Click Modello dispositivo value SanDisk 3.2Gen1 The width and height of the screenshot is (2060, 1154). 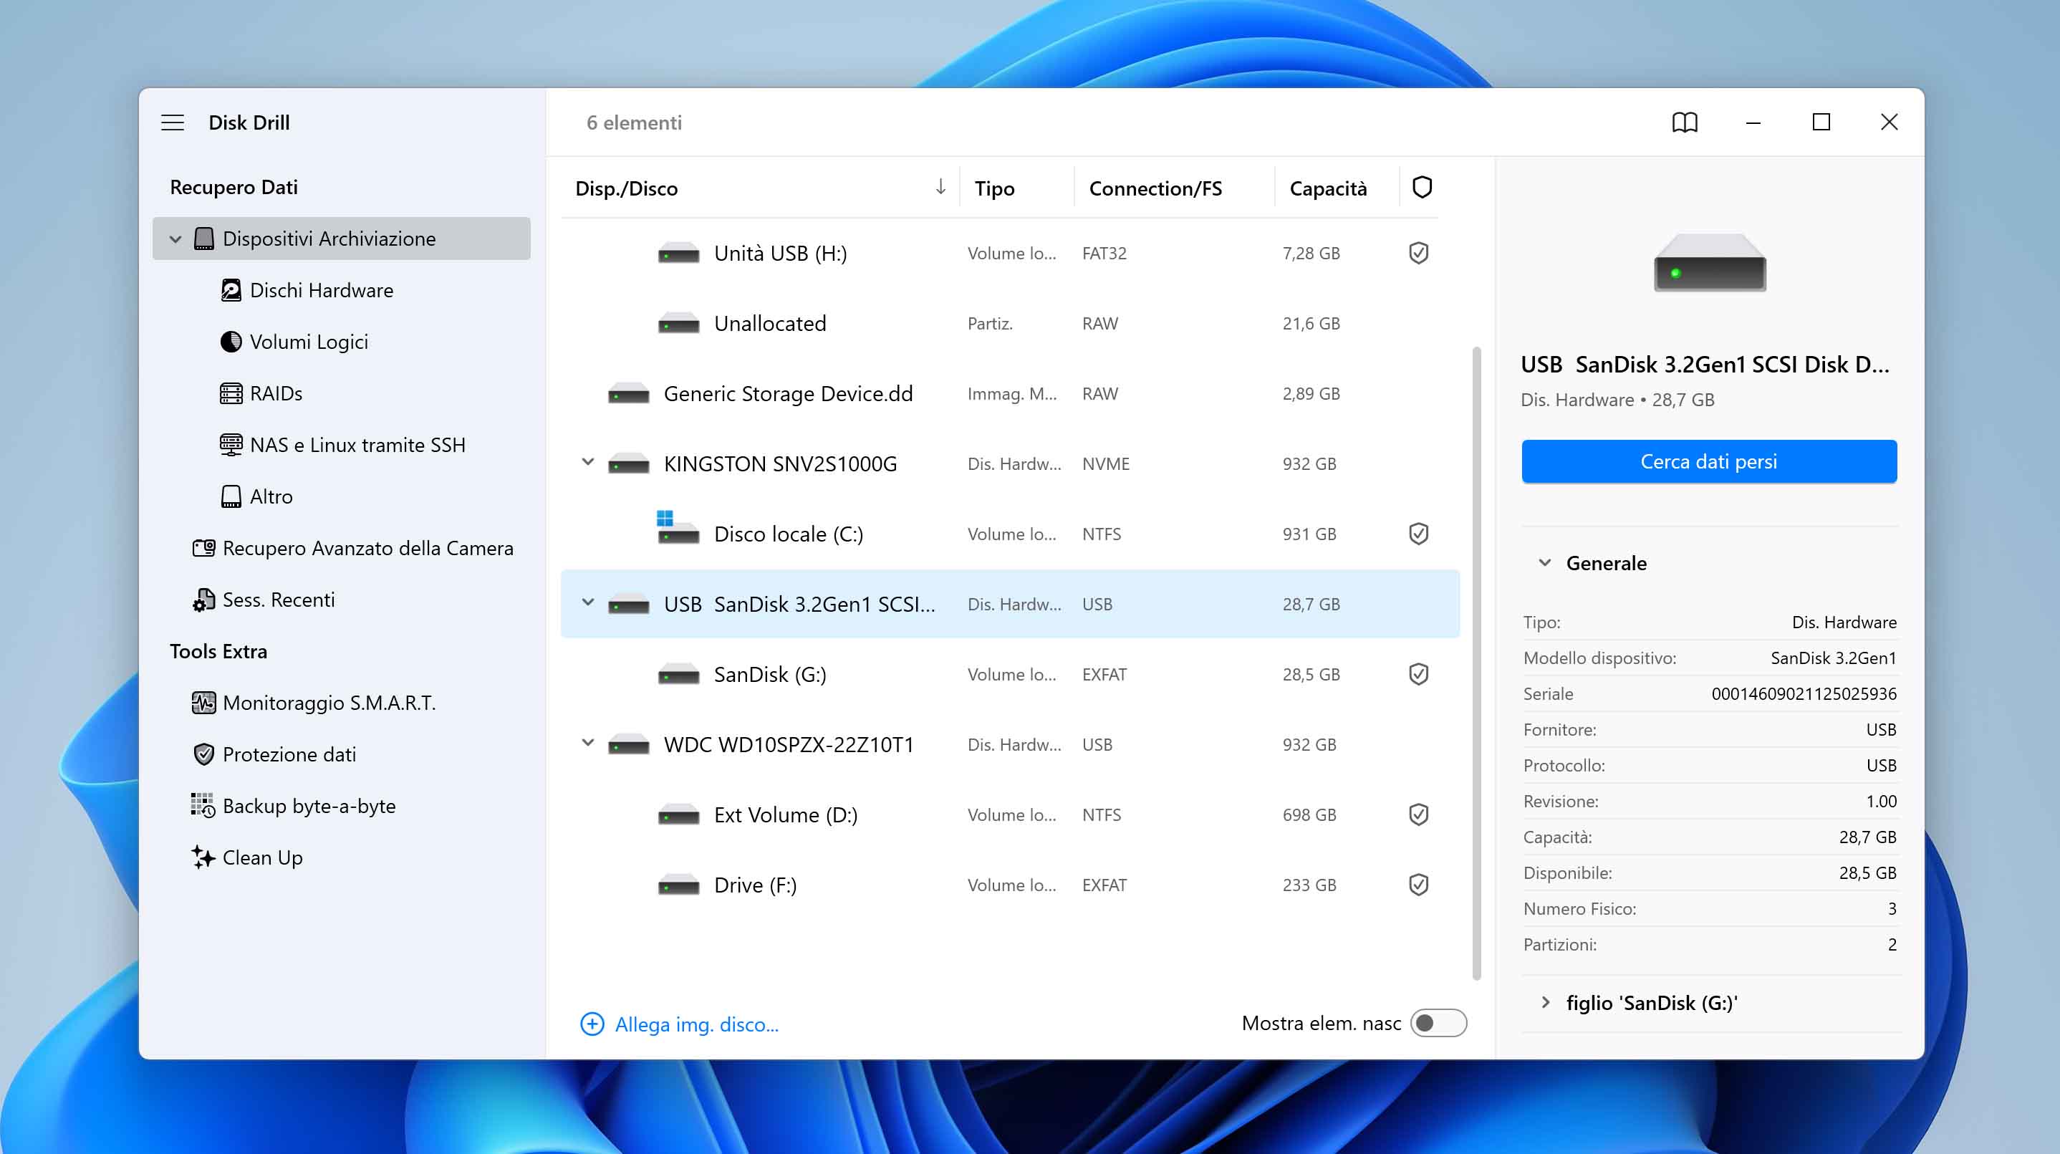point(1833,658)
